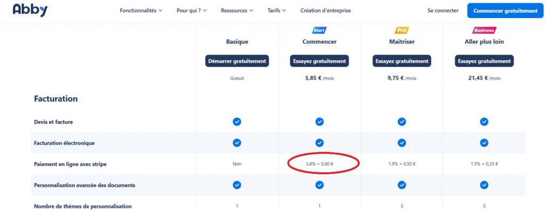Viewport: 546px width, 210px height.
Task: Click Devis et facture checkmark for Aller plus loin
Action: coord(484,122)
